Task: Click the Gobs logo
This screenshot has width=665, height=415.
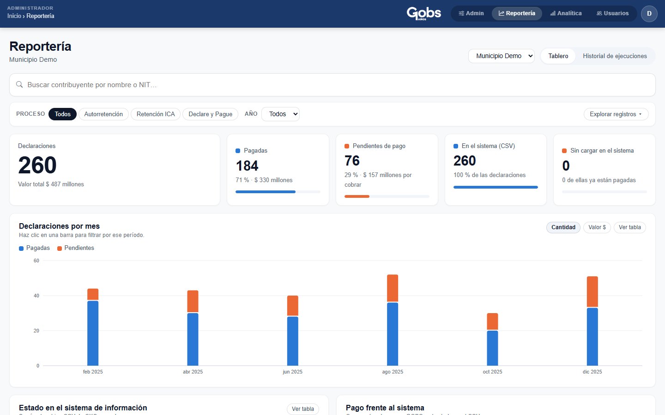Action: pos(423,13)
